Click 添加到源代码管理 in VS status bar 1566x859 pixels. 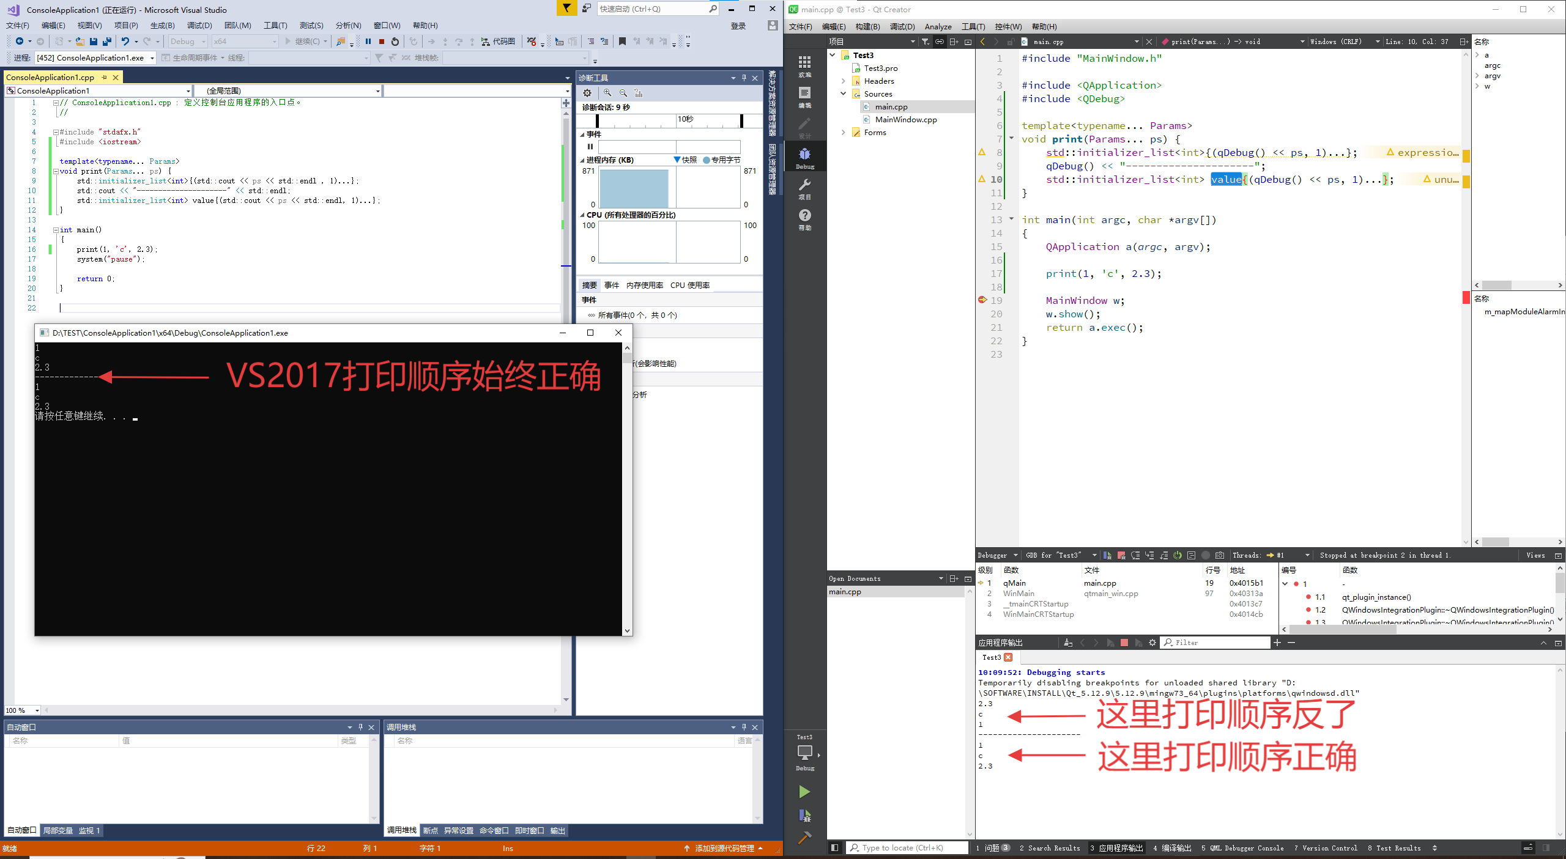click(724, 849)
